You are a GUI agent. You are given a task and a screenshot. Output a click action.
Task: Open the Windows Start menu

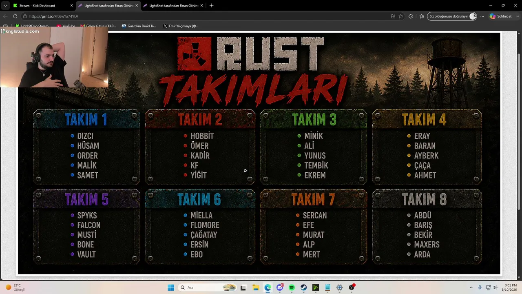coord(171,287)
